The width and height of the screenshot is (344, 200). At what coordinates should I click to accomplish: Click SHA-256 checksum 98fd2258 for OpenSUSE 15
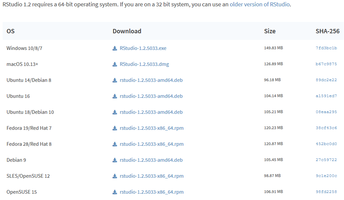click(326, 192)
